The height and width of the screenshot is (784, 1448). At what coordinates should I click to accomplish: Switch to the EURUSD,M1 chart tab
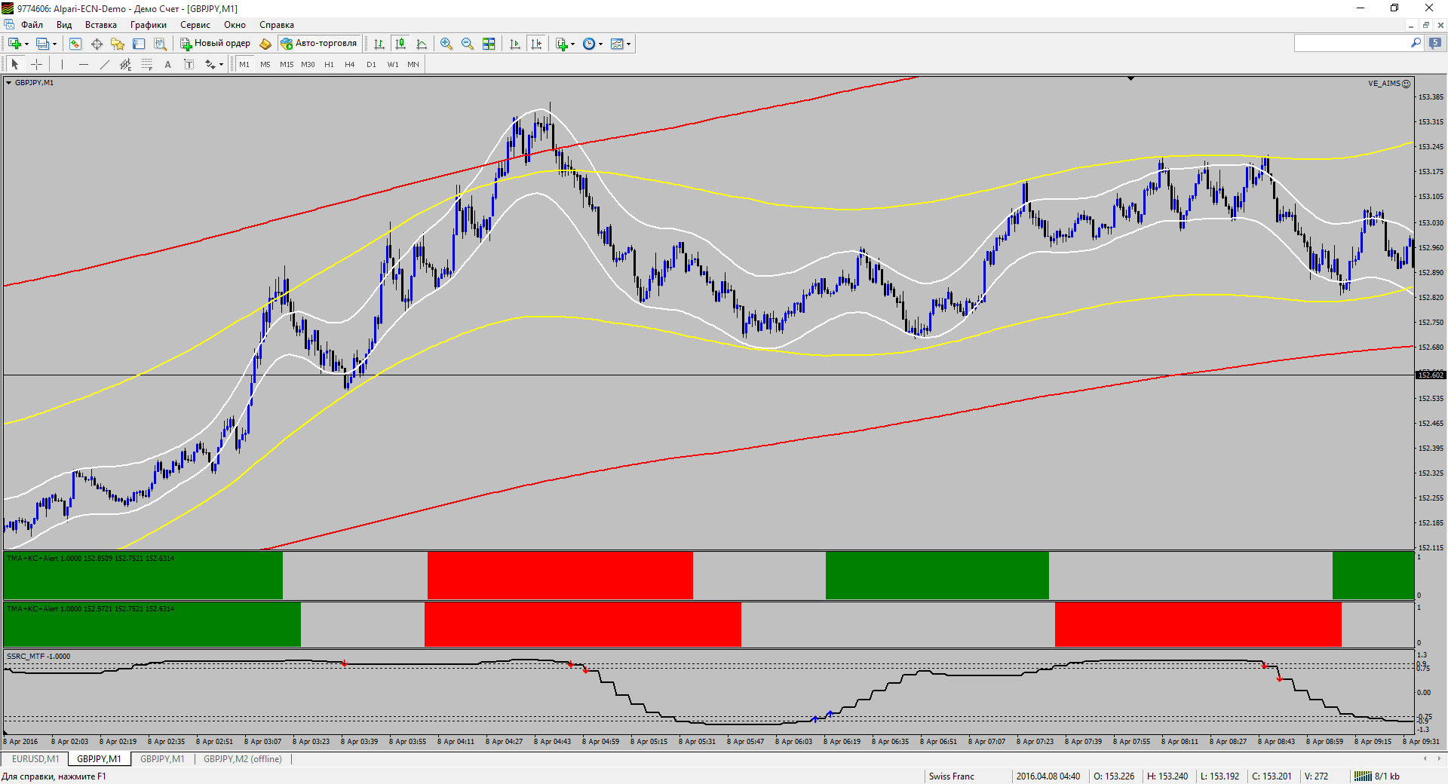point(35,759)
